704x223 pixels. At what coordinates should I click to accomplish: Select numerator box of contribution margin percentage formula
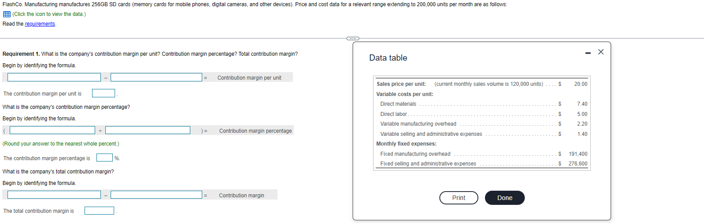52,131
